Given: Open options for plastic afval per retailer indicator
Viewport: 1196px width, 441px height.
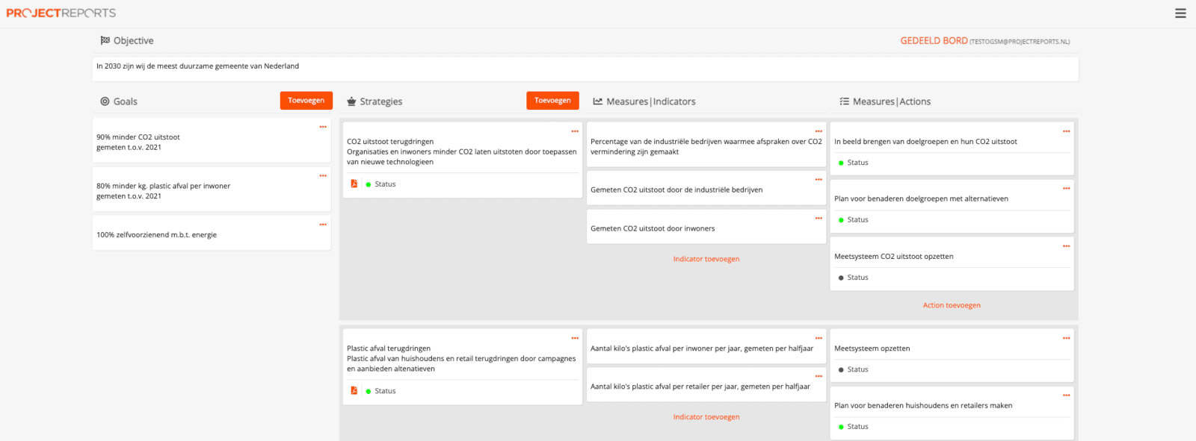Looking at the screenshot, I should point(819,376).
